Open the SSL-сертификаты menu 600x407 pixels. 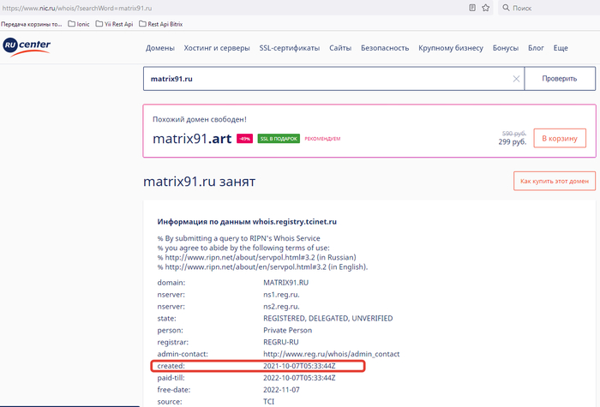[290, 48]
